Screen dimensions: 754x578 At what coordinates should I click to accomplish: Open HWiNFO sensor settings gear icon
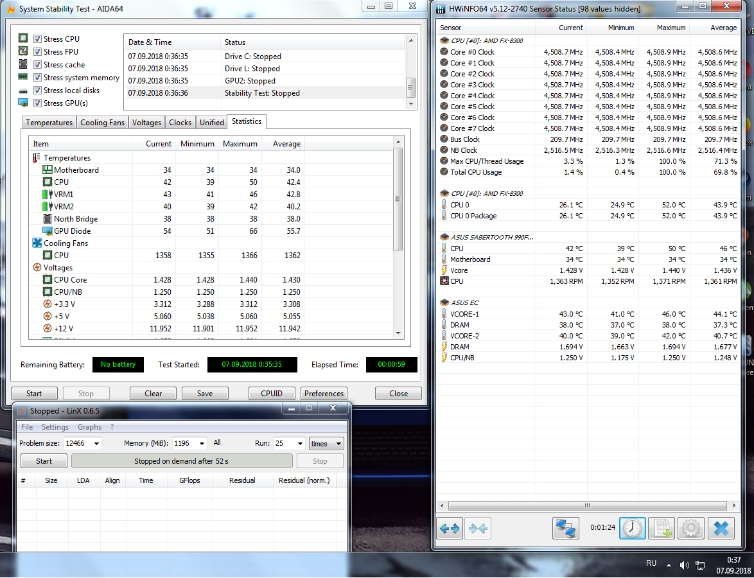point(691,528)
